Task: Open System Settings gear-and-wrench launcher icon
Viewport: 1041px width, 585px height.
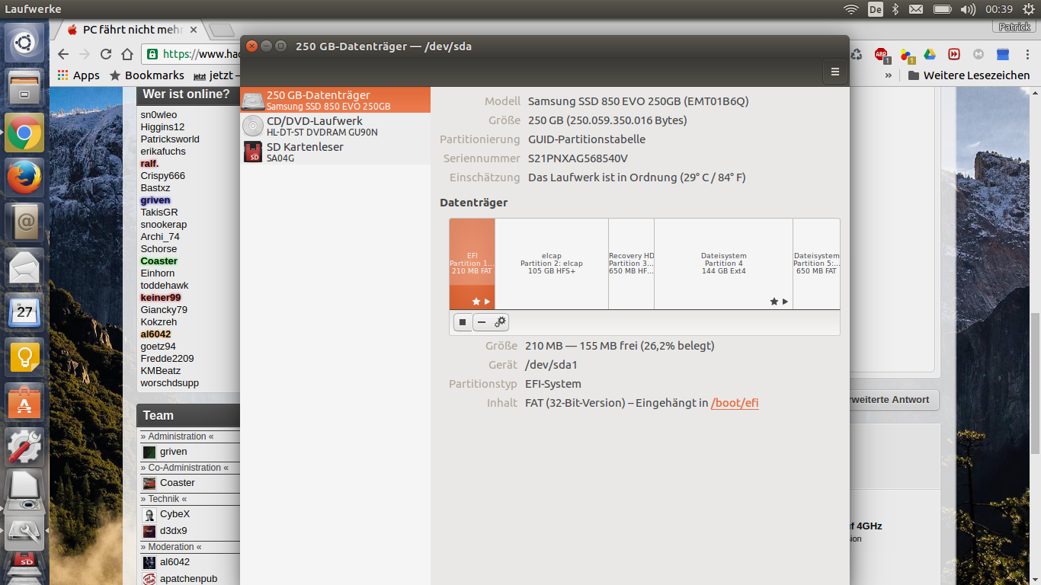Action: pos(24,446)
